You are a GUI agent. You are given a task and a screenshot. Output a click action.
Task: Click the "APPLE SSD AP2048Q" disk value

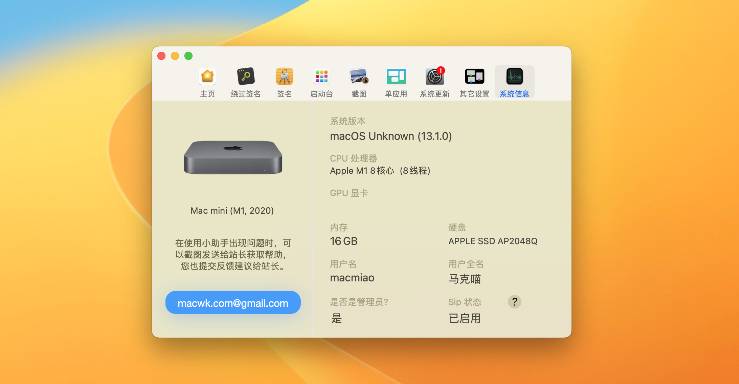click(493, 241)
